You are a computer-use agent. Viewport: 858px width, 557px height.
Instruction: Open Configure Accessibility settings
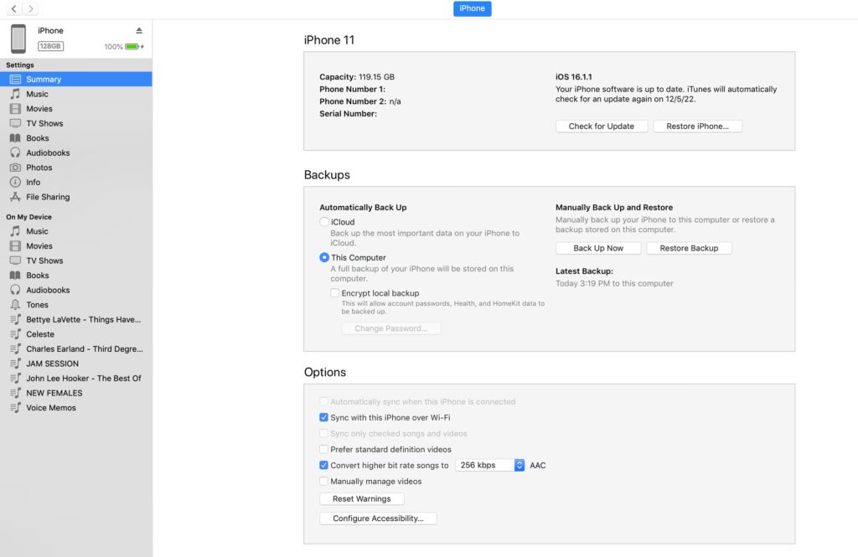[378, 518]
